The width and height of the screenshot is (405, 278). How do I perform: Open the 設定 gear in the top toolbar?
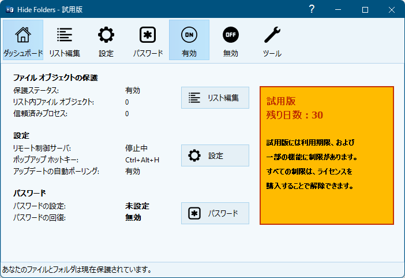click(x=106, y=40)
